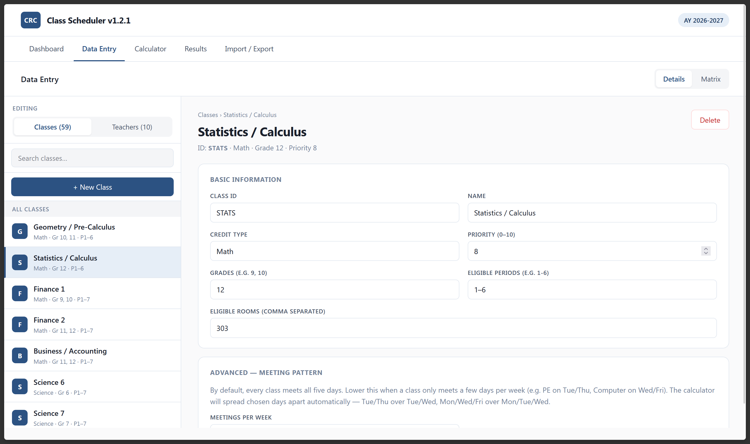750x444 pixels.
Task: Click the Statistics / Calculus sidebar row
Action: point(93,262)
